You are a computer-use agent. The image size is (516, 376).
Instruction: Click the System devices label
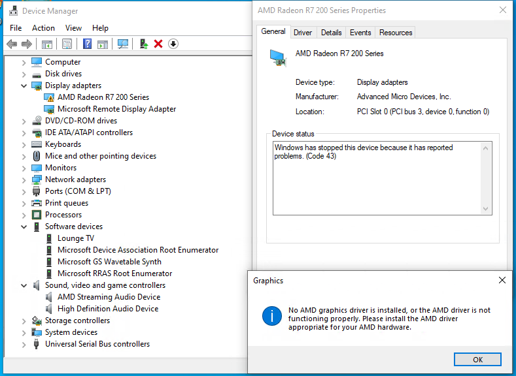click(71, 332)
